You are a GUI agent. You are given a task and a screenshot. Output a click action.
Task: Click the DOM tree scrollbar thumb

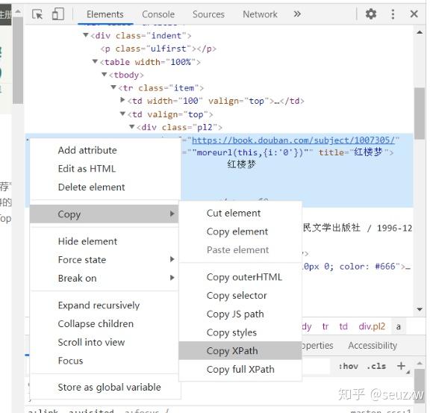point(420,114)
